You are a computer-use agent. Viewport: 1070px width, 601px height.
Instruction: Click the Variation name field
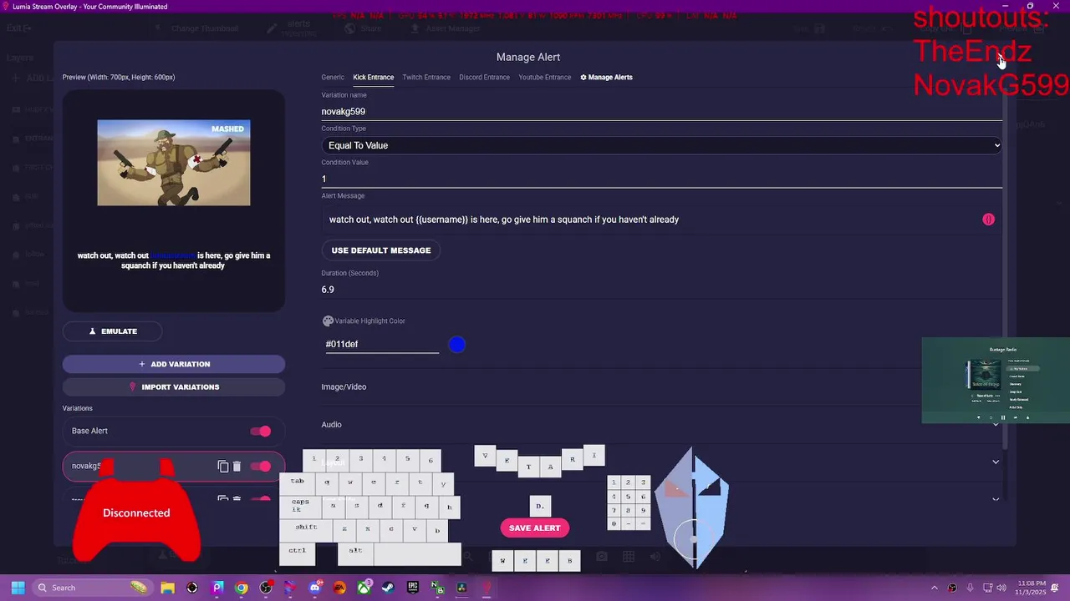[x=661, y=111]
